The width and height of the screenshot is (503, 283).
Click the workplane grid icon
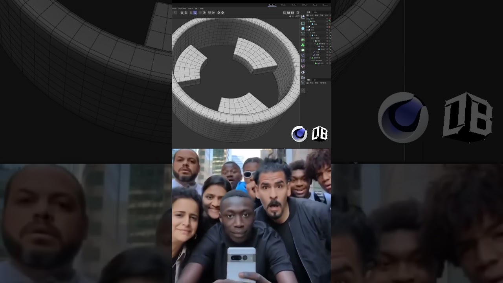coord(191,13)
